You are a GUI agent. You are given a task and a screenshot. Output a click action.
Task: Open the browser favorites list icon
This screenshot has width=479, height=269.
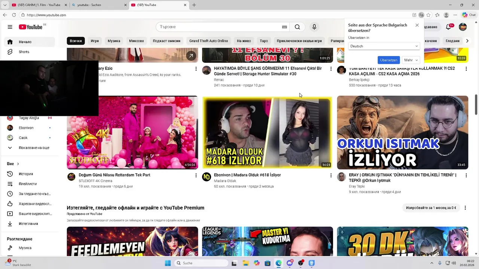pos(437,15)
